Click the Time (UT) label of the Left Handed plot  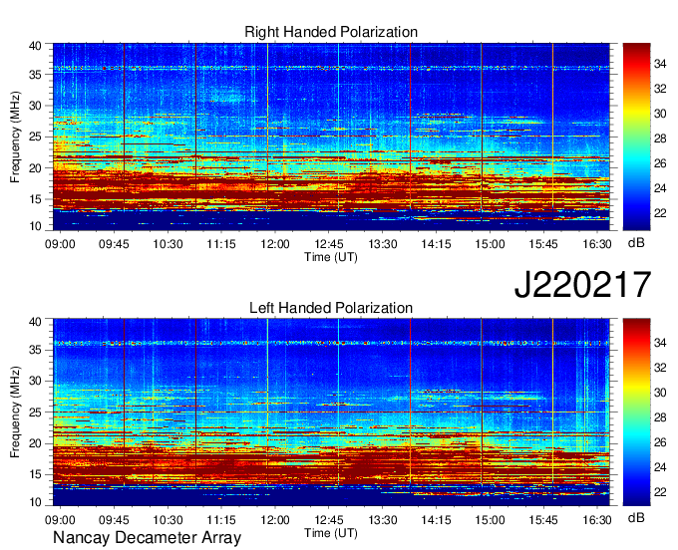point(331,533)
